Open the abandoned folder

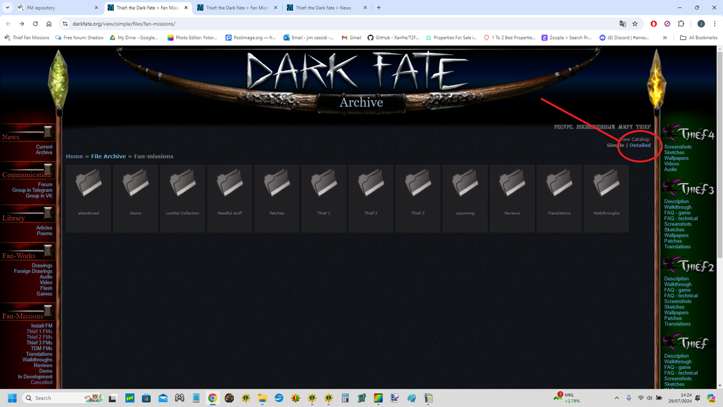(89, 198)
